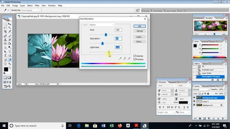Click the Saturation slider handle

point(102,43)
